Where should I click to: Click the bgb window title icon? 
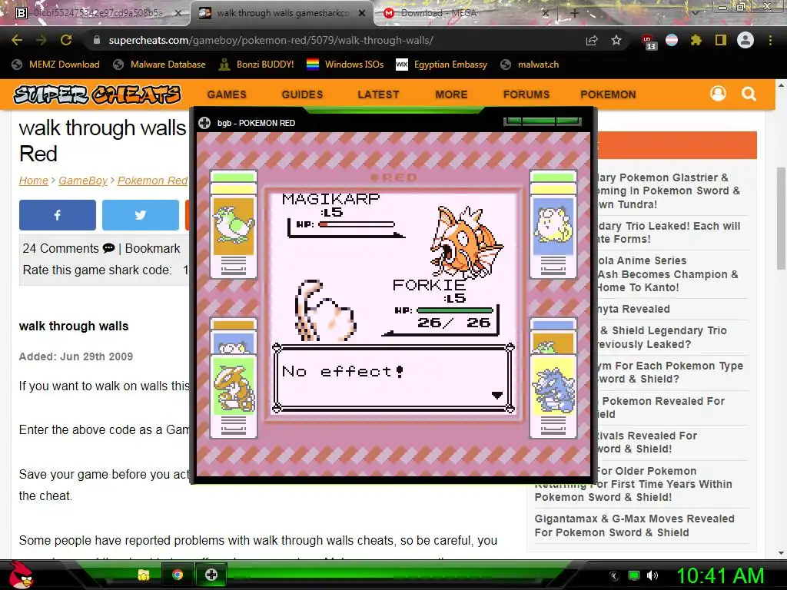pyautogui.click(x=204, y=123)
